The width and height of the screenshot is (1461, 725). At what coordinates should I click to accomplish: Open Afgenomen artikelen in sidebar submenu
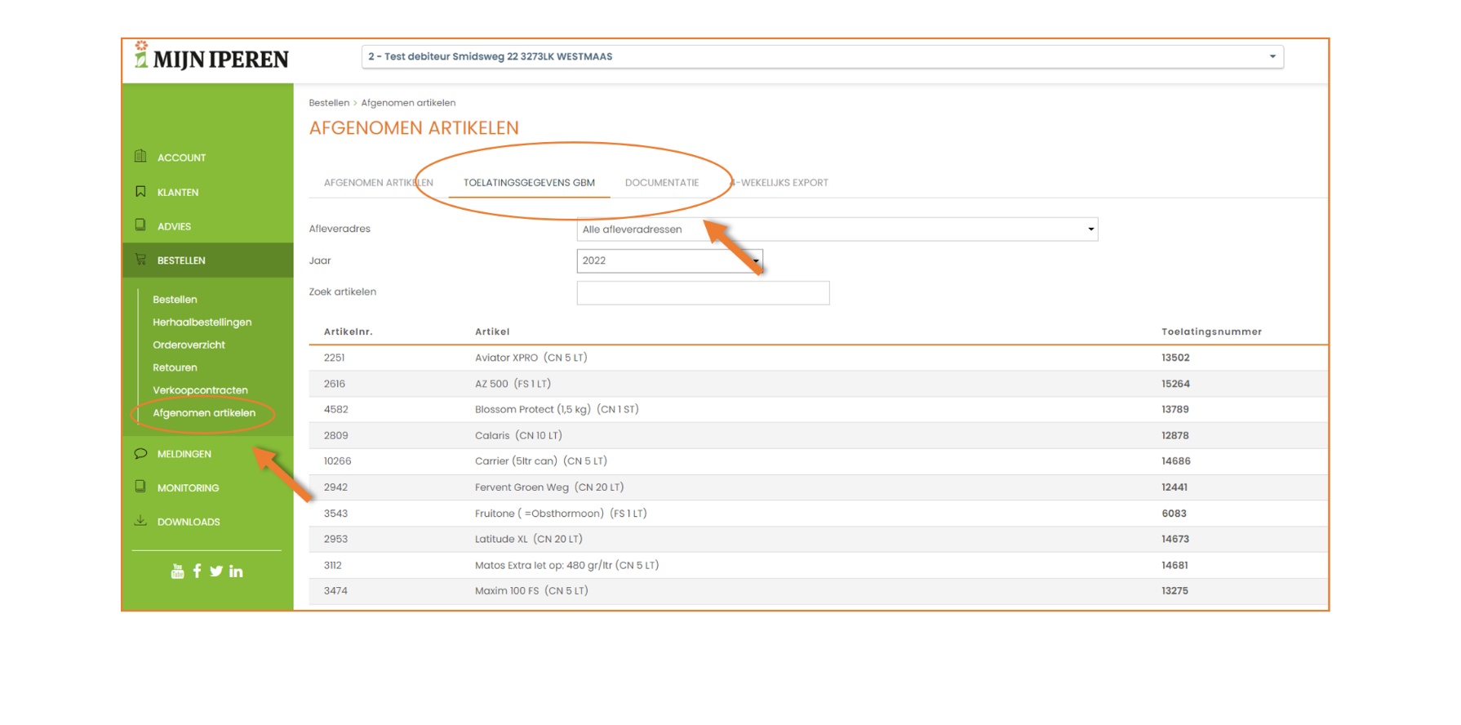(x=204, y=413)
